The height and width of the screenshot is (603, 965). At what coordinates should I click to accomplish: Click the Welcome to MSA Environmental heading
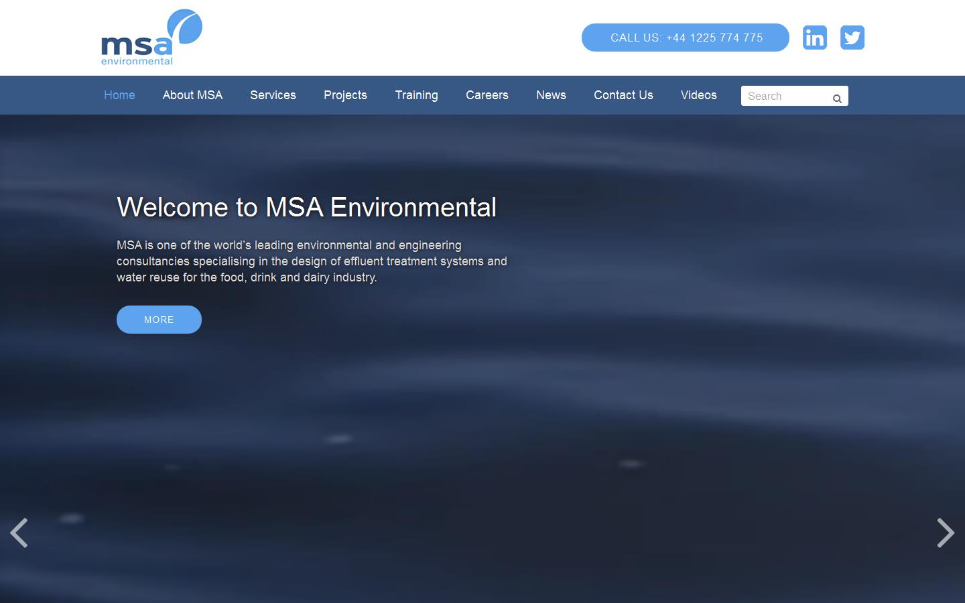[x=307, y=207]
